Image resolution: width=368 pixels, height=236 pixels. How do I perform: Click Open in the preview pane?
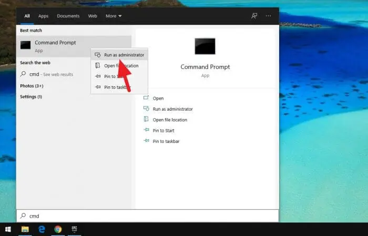tap(158, 99)
